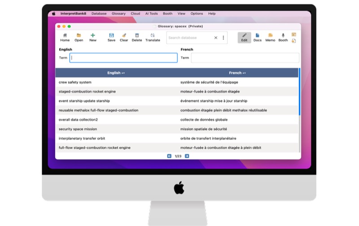Delete the entry with the Delete trash icon
This screenshot has height=226, width=359.
point(137,38)
